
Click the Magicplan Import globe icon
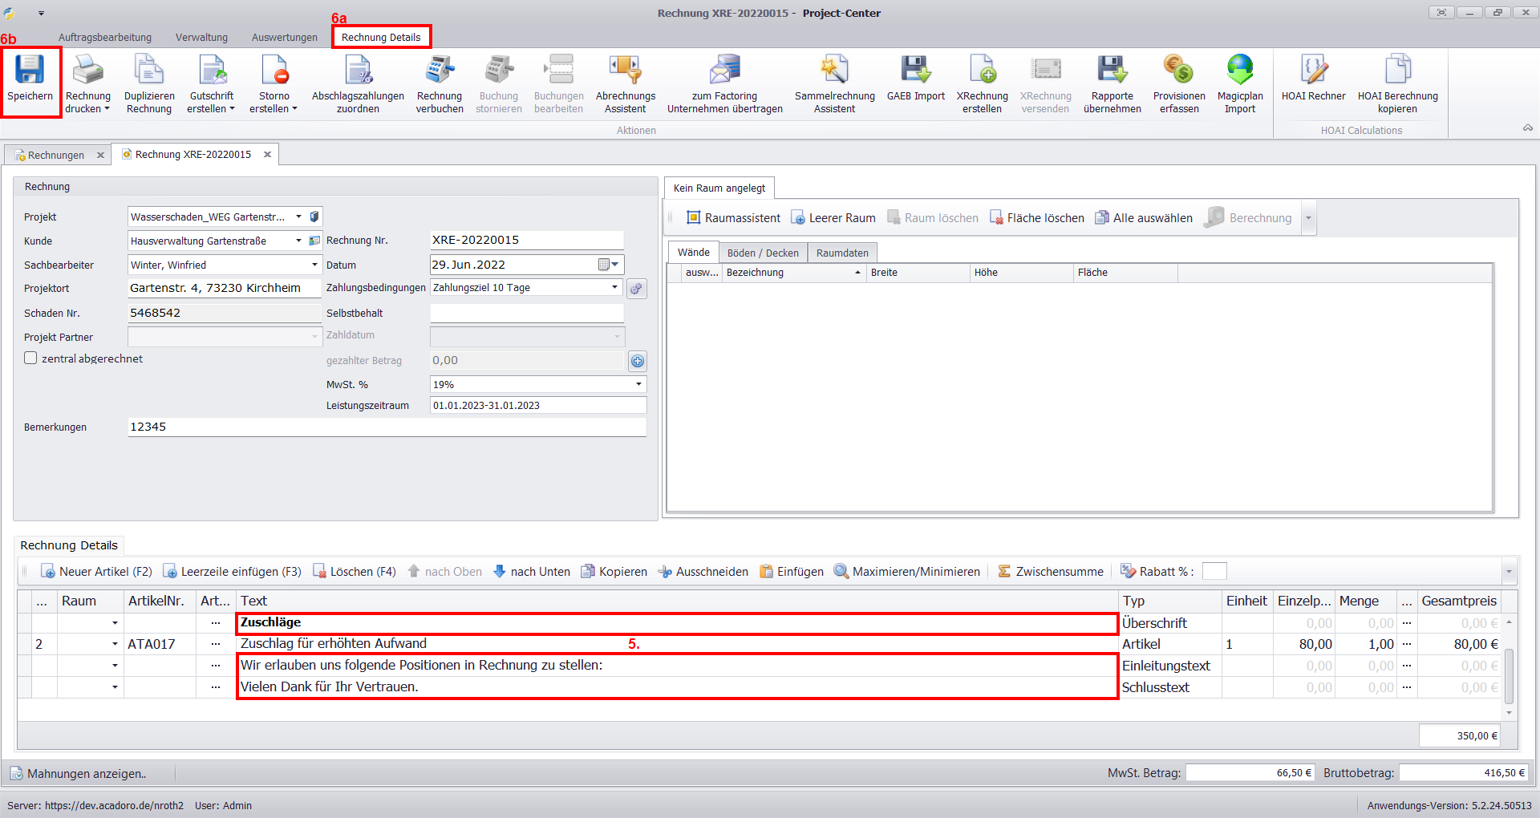(1239, 71)
